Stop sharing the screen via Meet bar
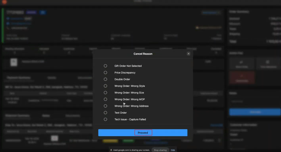Screen dimensions: 281x152 160,150
